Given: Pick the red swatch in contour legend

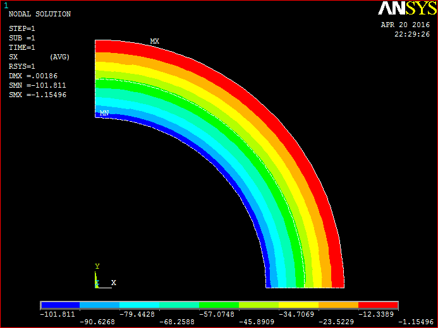Looking at the screenshot, I should pyautogui.click(x=378, y=305).
